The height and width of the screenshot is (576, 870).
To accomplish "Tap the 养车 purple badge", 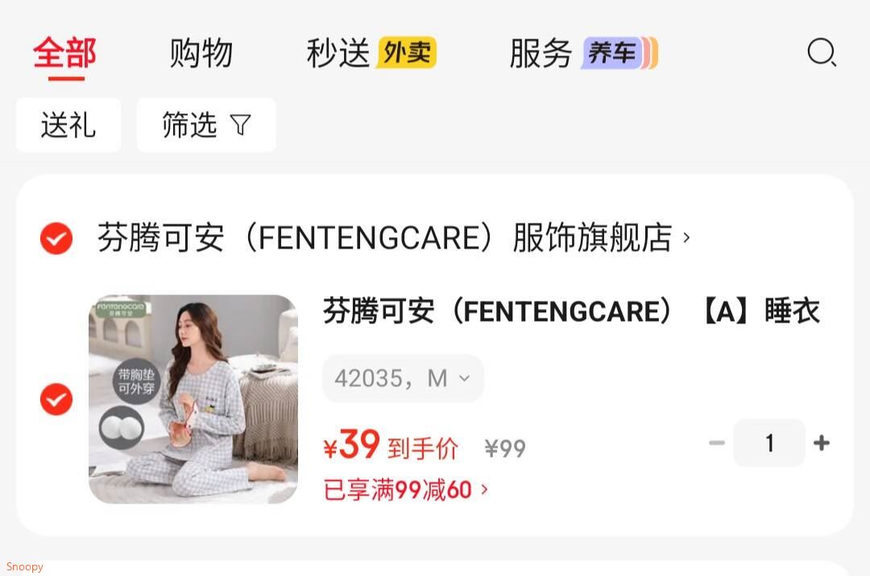I will [x=619, y=53].
